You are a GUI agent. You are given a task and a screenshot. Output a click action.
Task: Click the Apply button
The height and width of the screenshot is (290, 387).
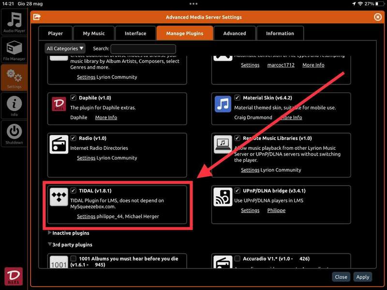pos(362,277)
